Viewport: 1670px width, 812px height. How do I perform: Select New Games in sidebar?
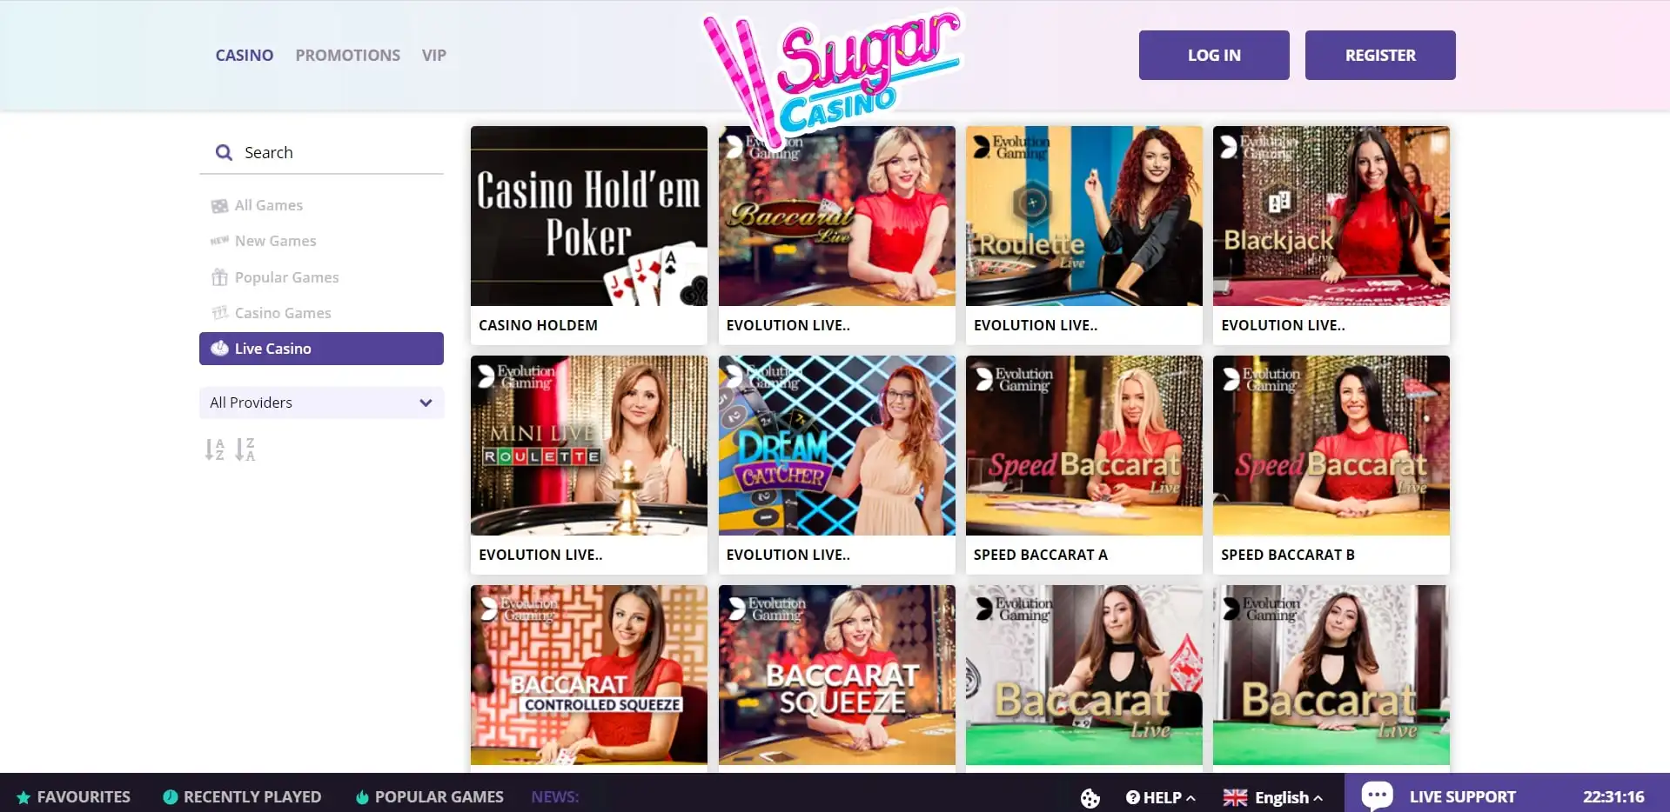tap(275, 241)
